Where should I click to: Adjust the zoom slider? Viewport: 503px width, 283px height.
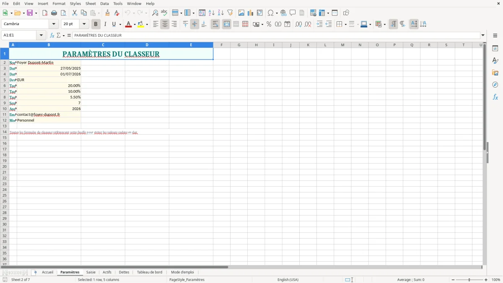469,280
